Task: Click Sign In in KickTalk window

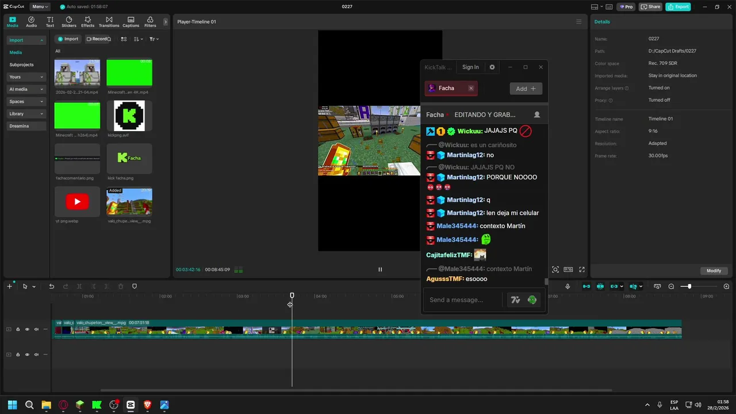Action: click(470, 67)
